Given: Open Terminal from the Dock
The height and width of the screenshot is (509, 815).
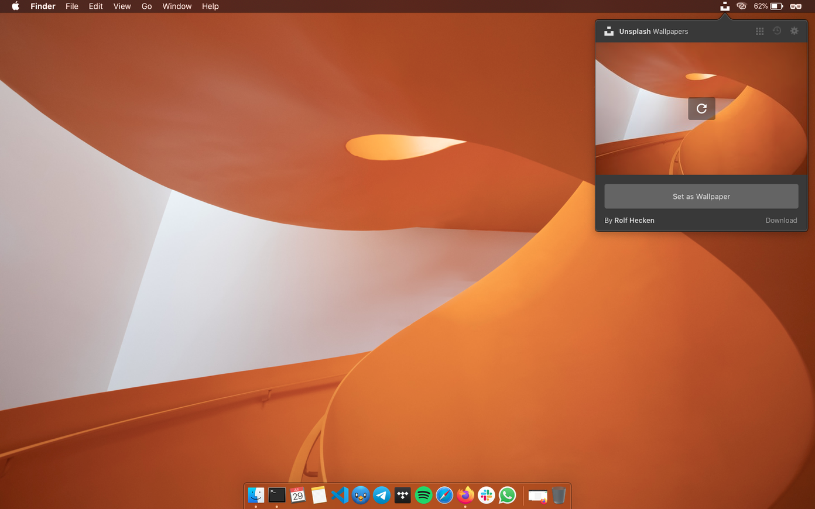Looking at the screenshot, I should point(276,495).
